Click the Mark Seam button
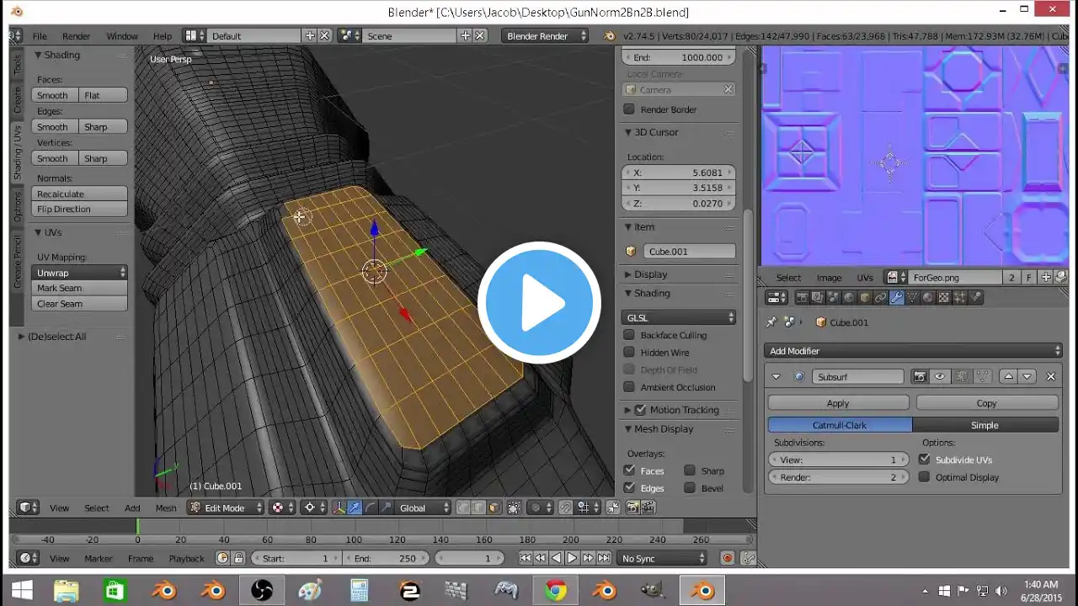This screenshot has width=1078, height=606. coord(79,288)
